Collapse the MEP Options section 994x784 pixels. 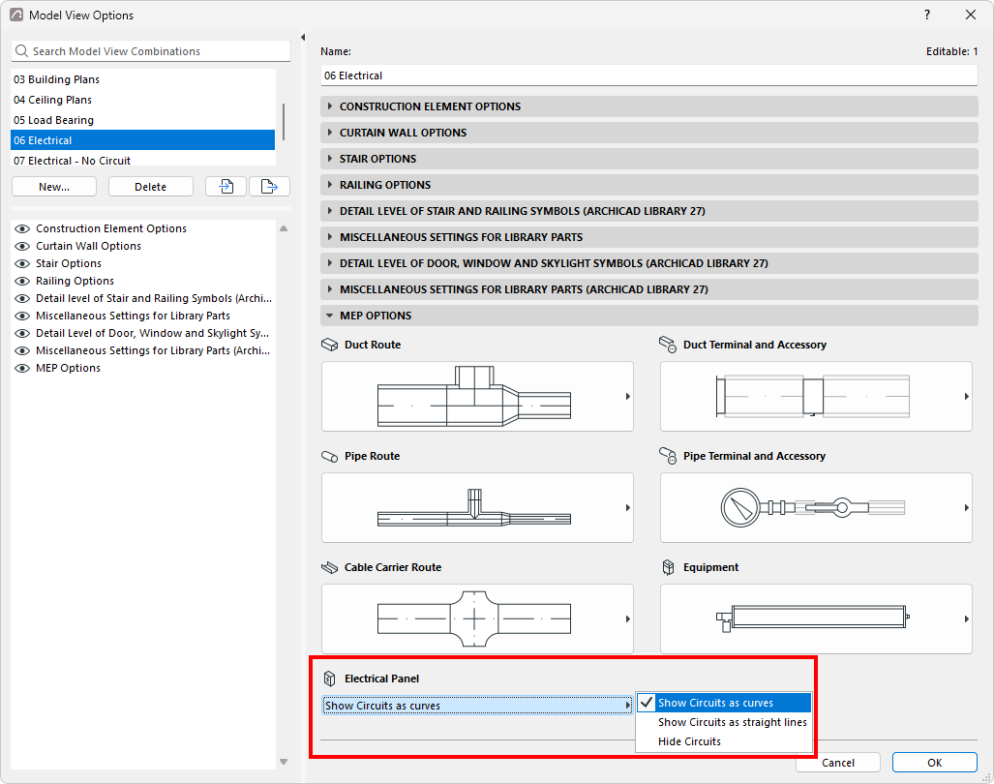coord(649,316)
